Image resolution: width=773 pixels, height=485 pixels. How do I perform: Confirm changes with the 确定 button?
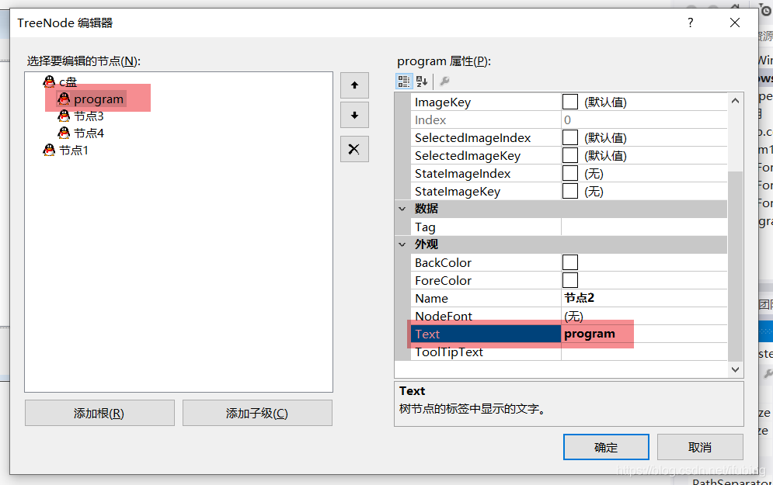tap(606, 447)
